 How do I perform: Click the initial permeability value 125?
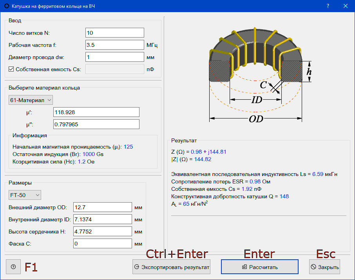[129, 147]
